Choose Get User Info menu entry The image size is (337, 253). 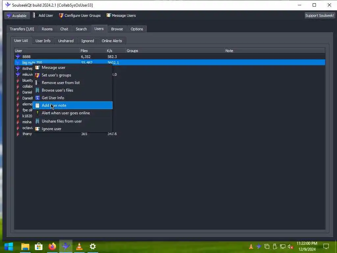point(72,98)
